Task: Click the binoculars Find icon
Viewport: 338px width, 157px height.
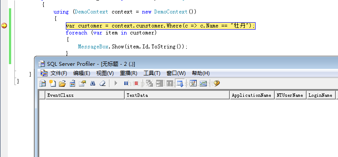Action: tap(93, 83)
